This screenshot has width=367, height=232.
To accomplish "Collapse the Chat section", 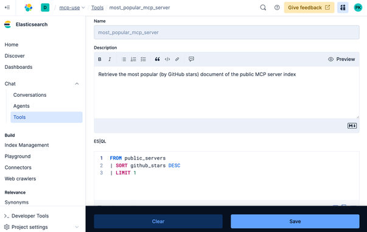I will [77, 84].
